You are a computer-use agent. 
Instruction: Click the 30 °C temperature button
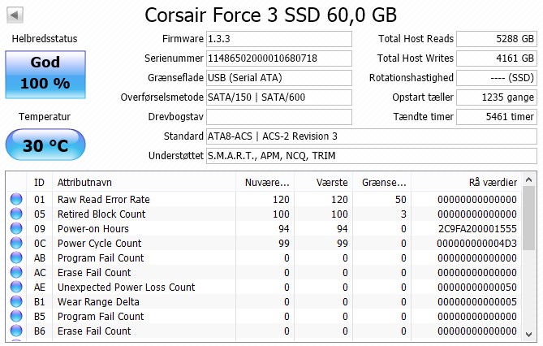(x=45, y=145)
